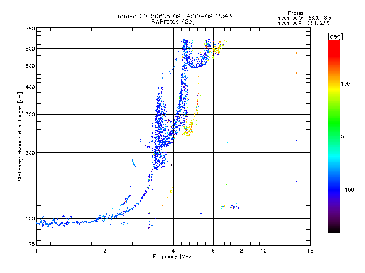
Task: Click the small echo group near 7 MHz at 110 km
Action: tap(230, 207)
